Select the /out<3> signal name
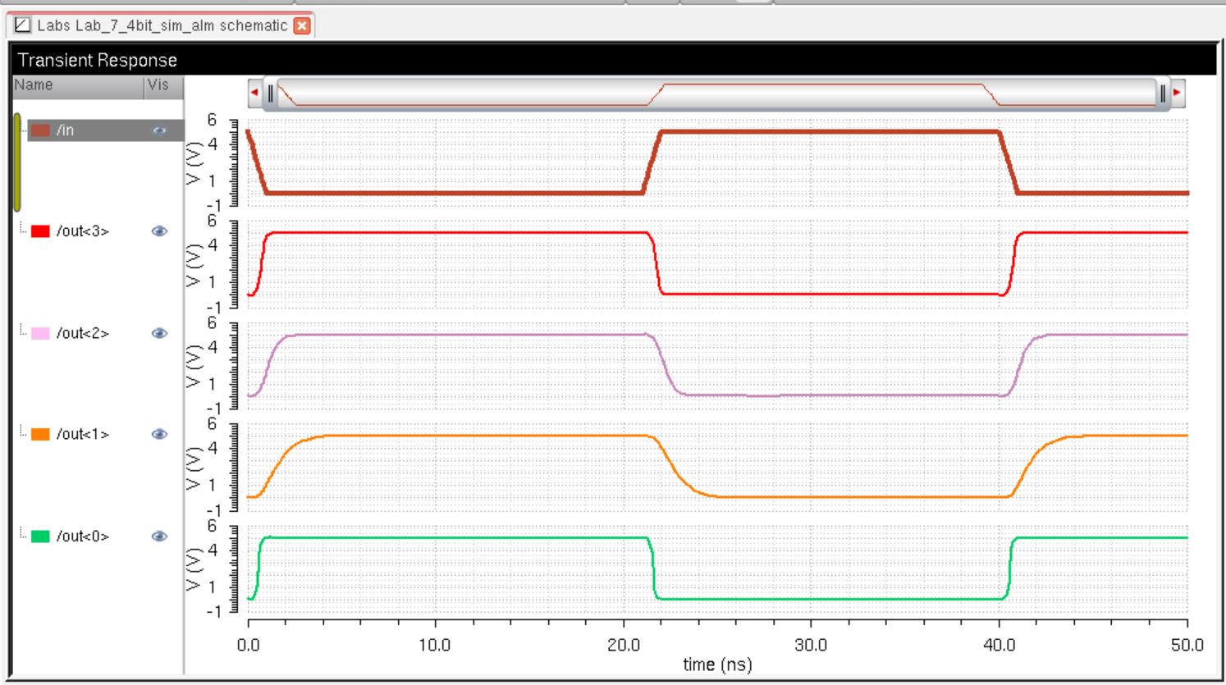 coord(83,231)
